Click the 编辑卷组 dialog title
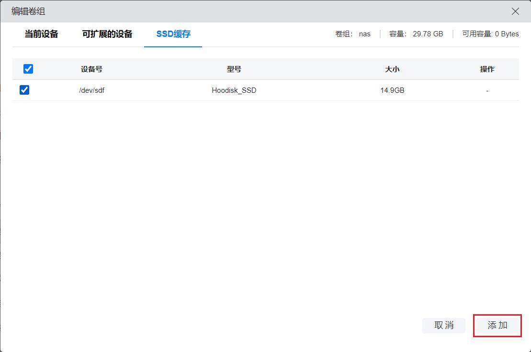 click(28, 11)
